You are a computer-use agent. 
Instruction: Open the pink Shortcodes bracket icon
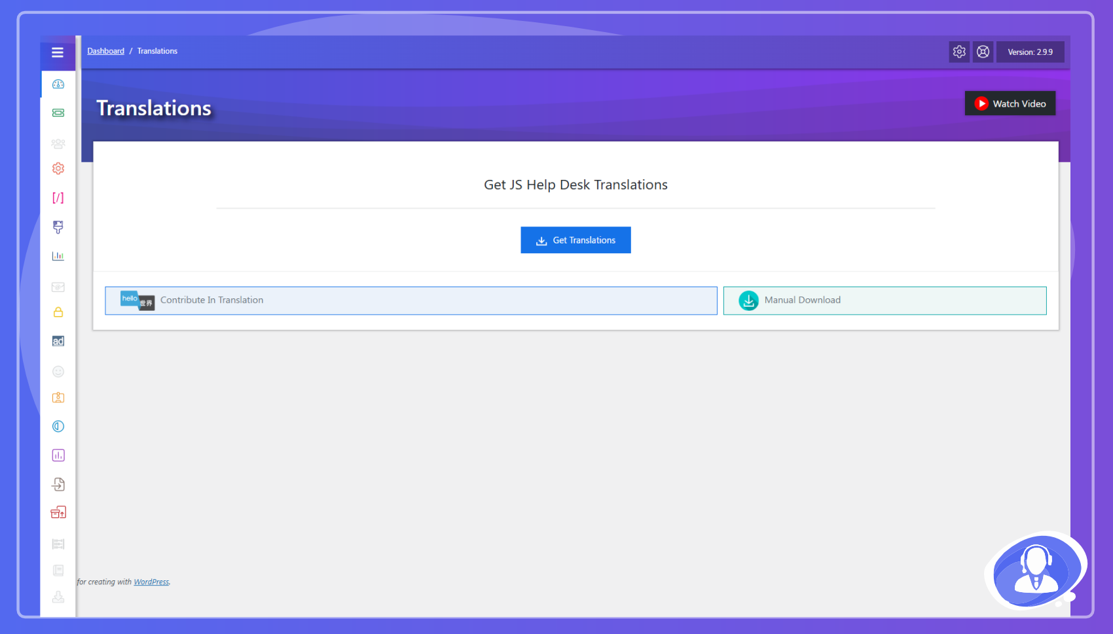(x=58, y=198)
